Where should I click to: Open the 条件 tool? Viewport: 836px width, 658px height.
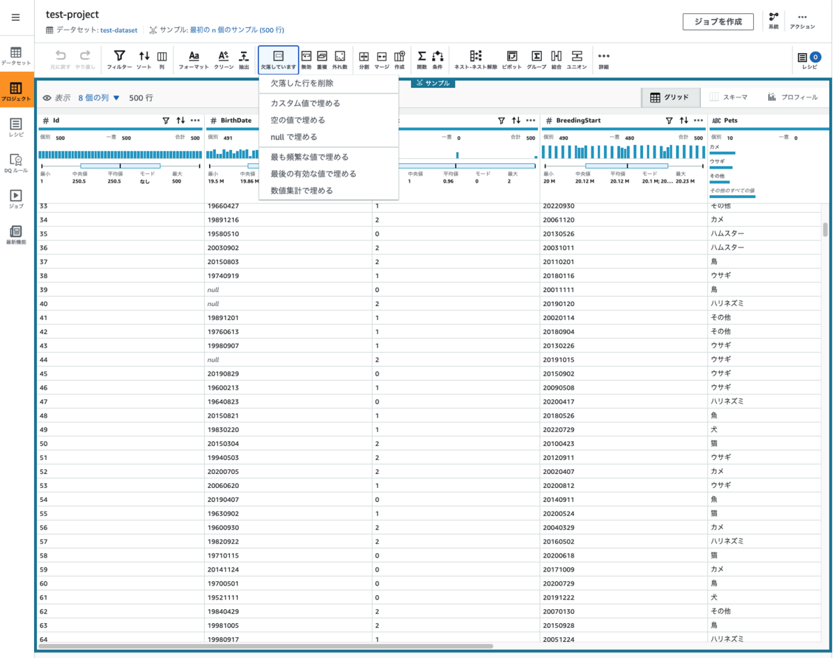[438, 60]
